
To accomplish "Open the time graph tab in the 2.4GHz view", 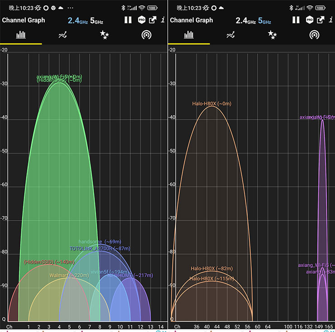I will (63, 35).
